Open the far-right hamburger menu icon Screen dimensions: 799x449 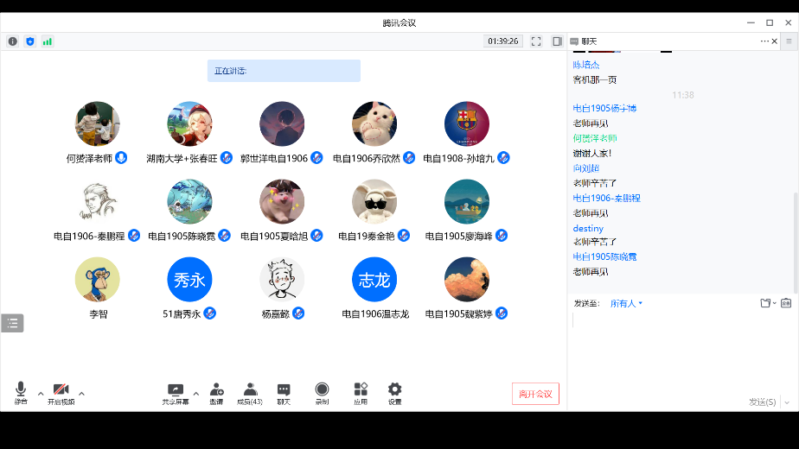tap(789, 41)
